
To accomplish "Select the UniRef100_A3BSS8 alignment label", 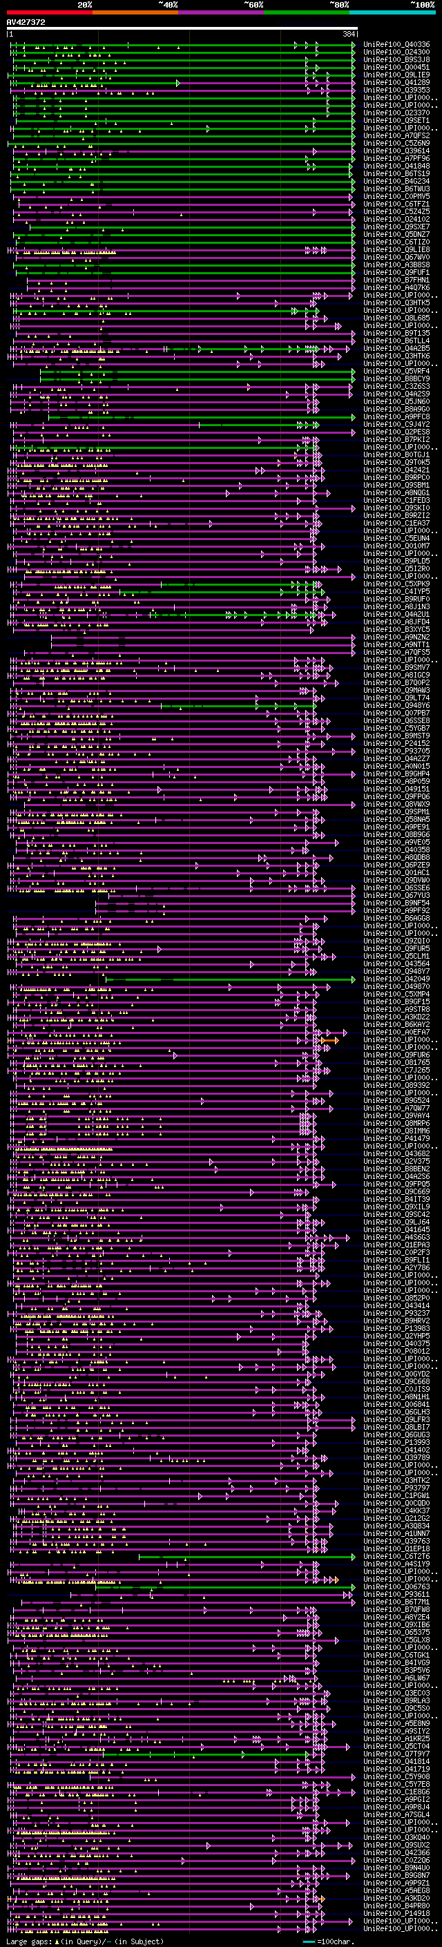I will pos(396,265).
